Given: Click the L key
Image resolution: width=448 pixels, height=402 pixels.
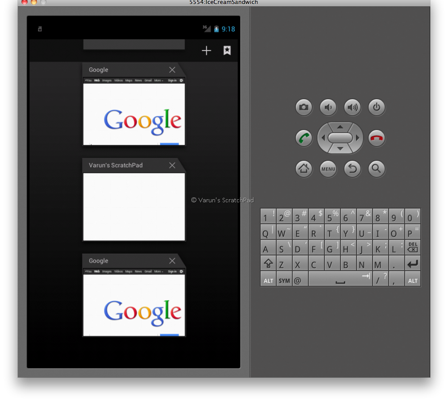Looking at the screenshot, I should pos(397,247).
